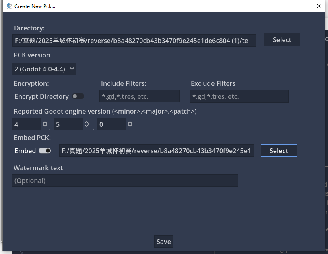328x254 pixels.
Task: Click the second engine version number field
Action: [x=68, y=124]
